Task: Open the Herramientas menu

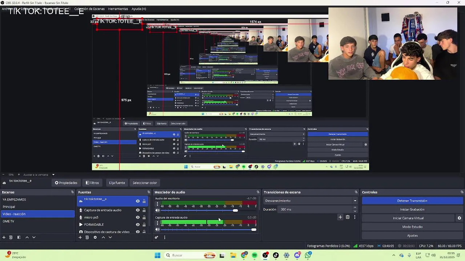Action: tap(118, 9)
